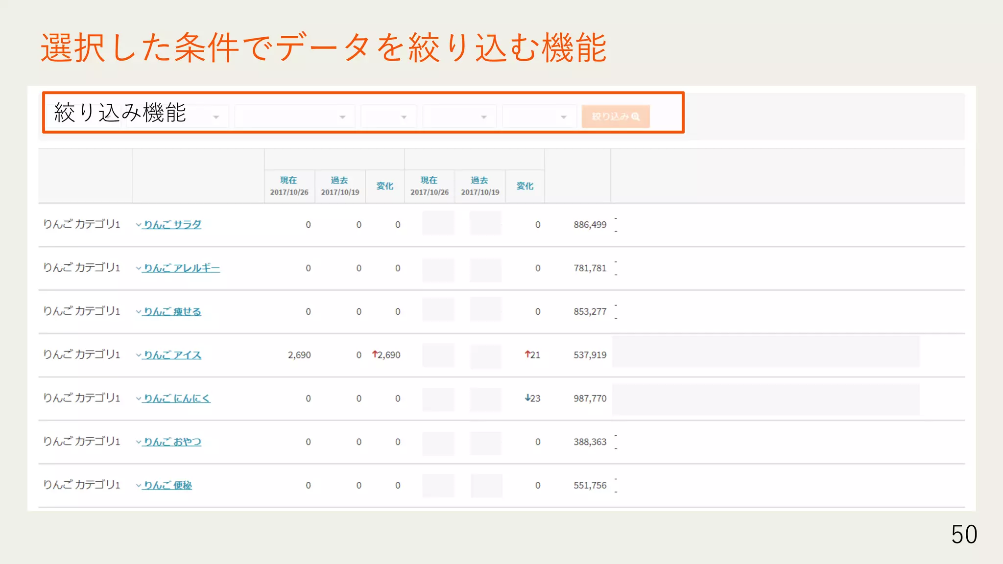The width and height of the screenshot is (1003, 564).
Task: Expand chevron beside りんご おやつ
Action: (139, 442)
